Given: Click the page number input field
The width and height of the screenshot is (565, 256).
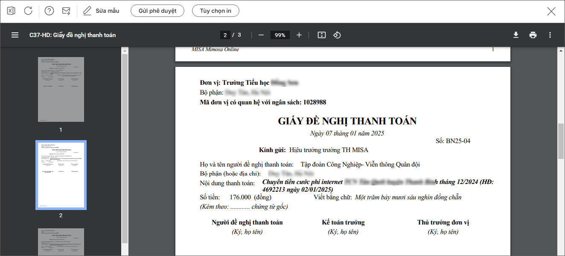Looking at the screenshot, I should (x=225, y=35).
